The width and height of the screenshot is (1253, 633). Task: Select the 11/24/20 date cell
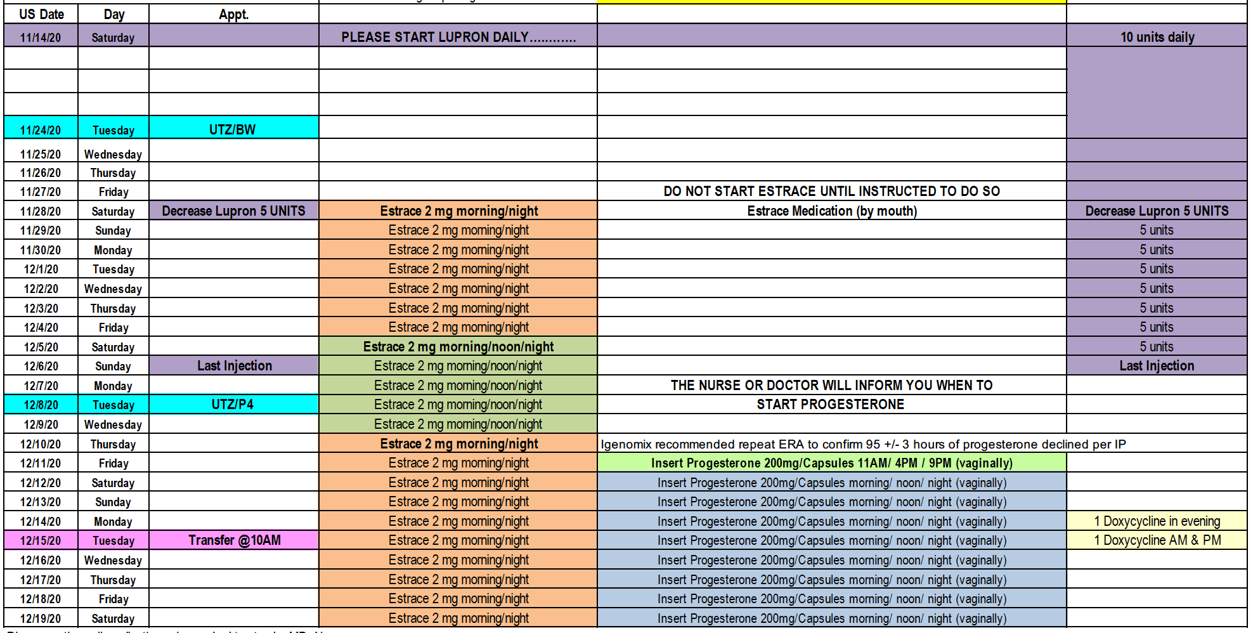41,129
